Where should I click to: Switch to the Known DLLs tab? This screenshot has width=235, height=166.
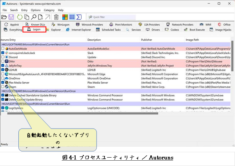[x=35, y=24]
